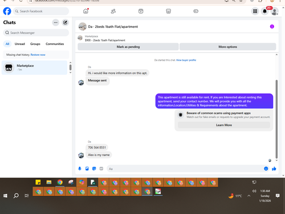
Task: Open the volume speaker tray icon
Action: (x=254, y=191)
